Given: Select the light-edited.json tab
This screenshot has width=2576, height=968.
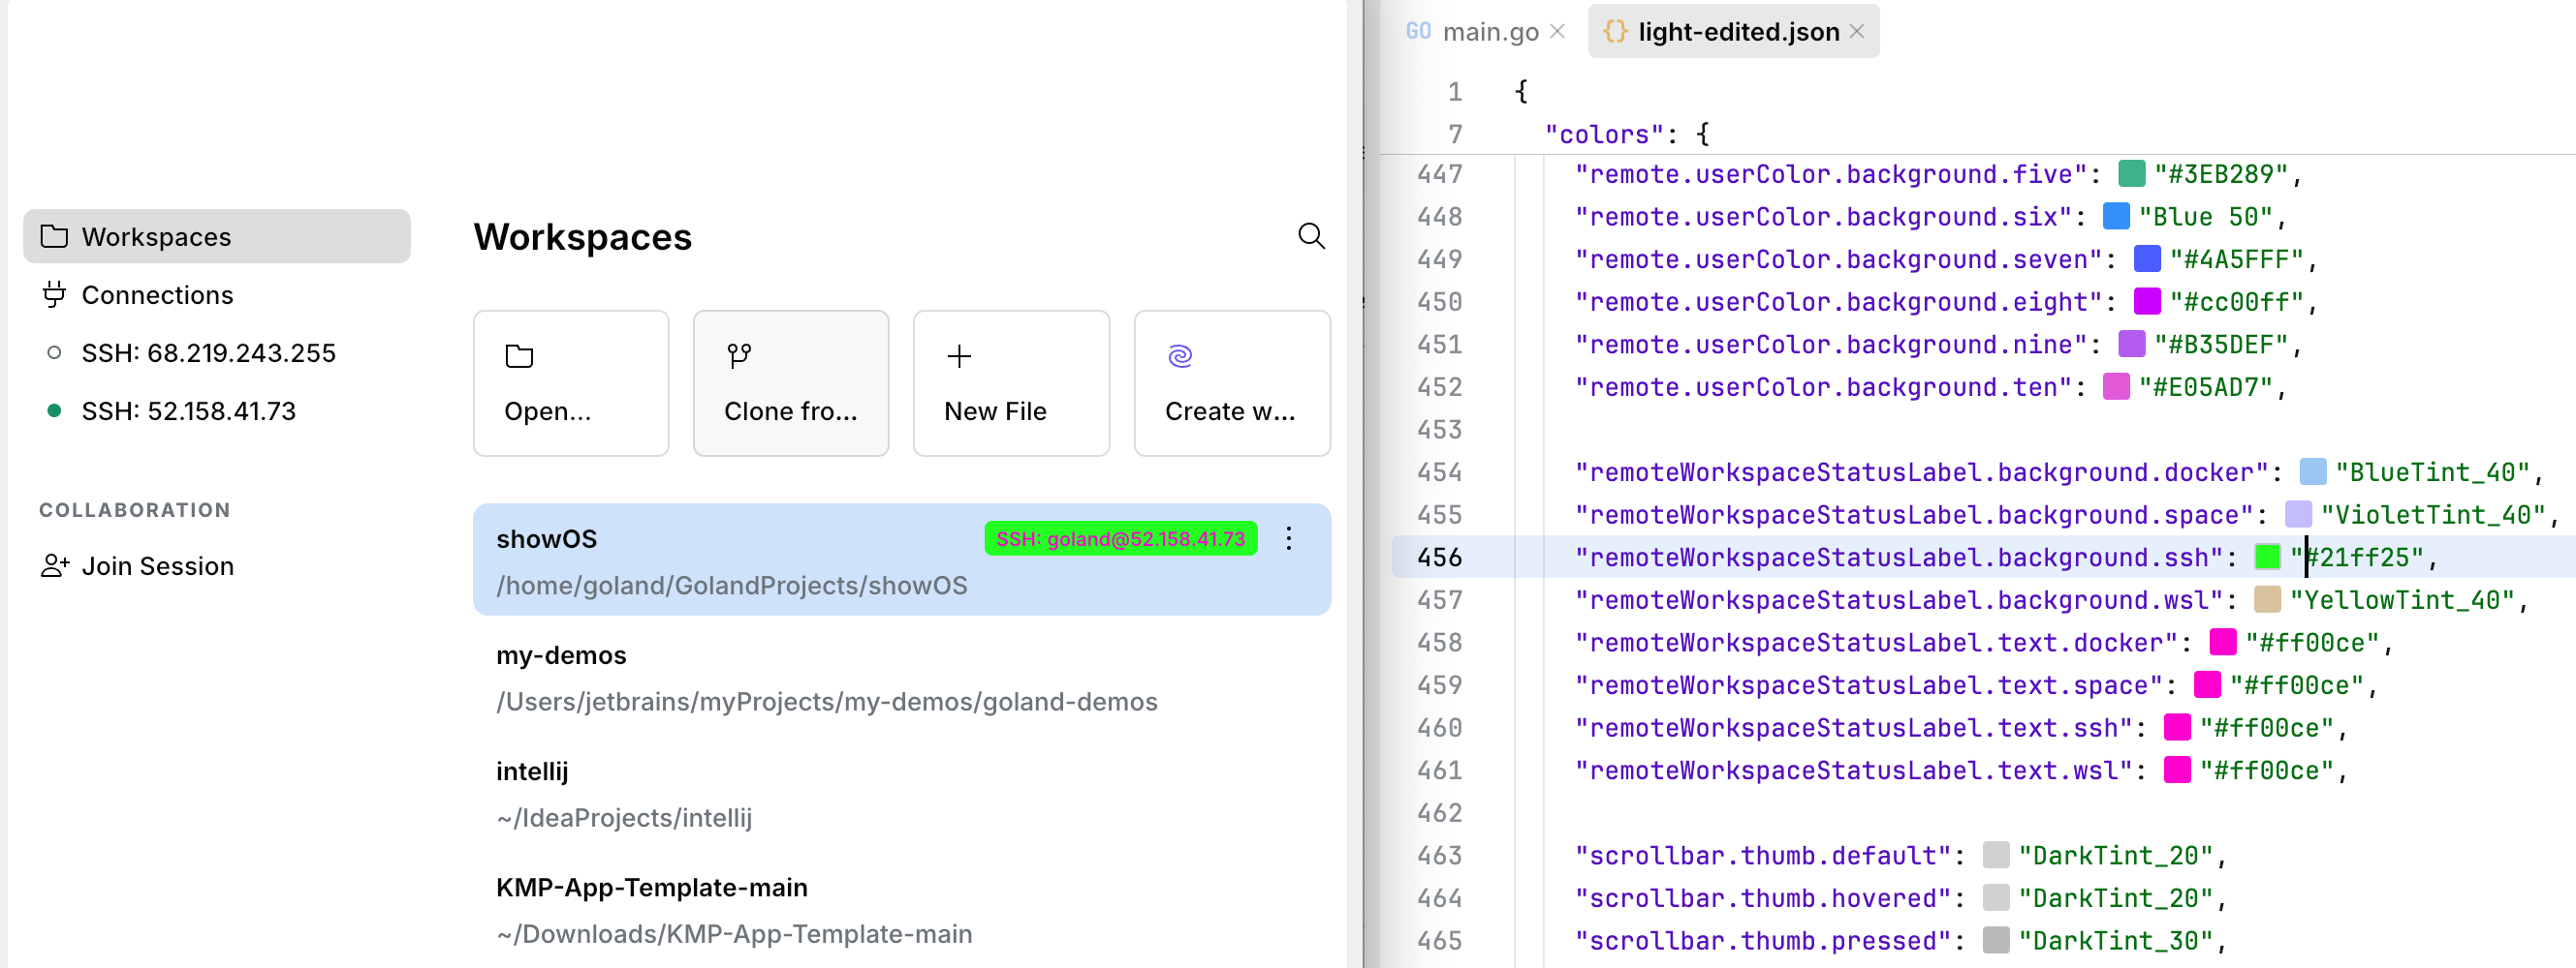Looking at the screenshot, I should [x=1738, y=31].
